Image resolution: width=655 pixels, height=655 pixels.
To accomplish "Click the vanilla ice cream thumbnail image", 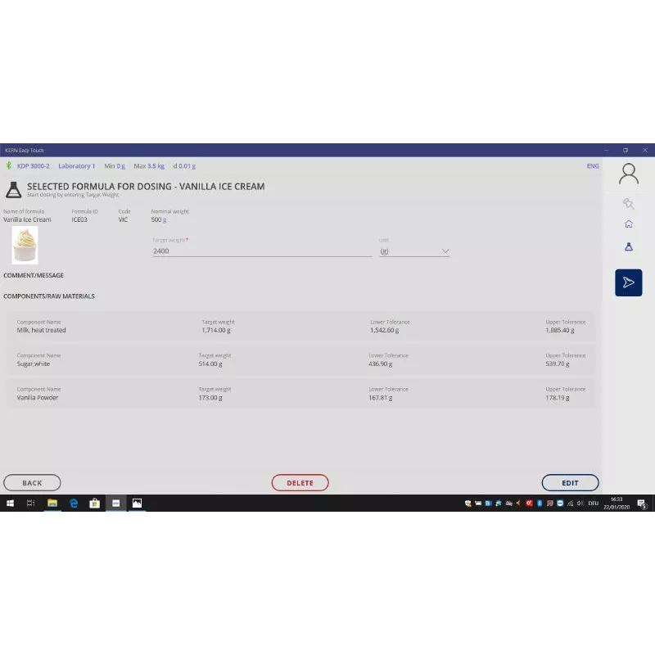I will (25, 244).
